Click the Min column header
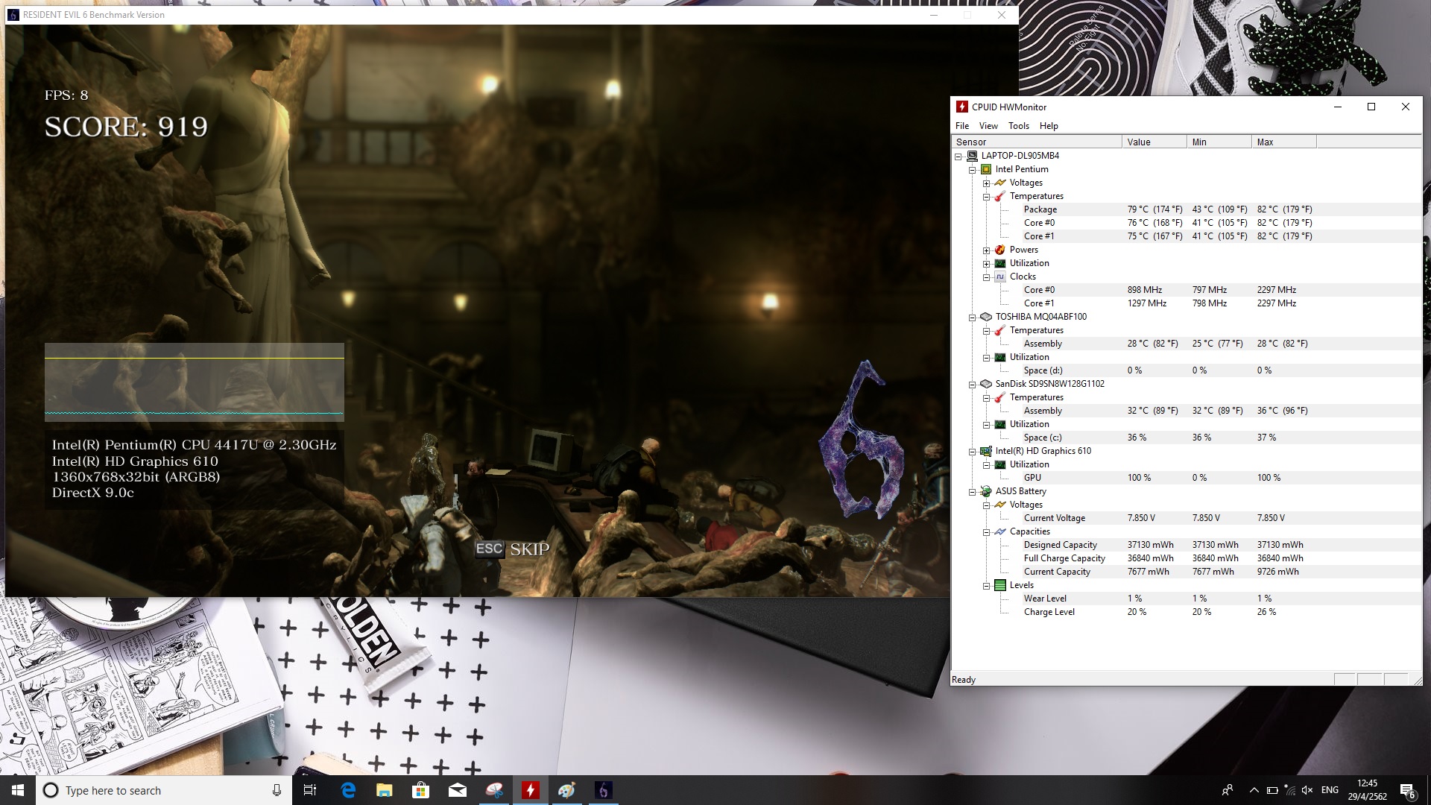This screenshot has width=1431, height=805. point(1219,142)
